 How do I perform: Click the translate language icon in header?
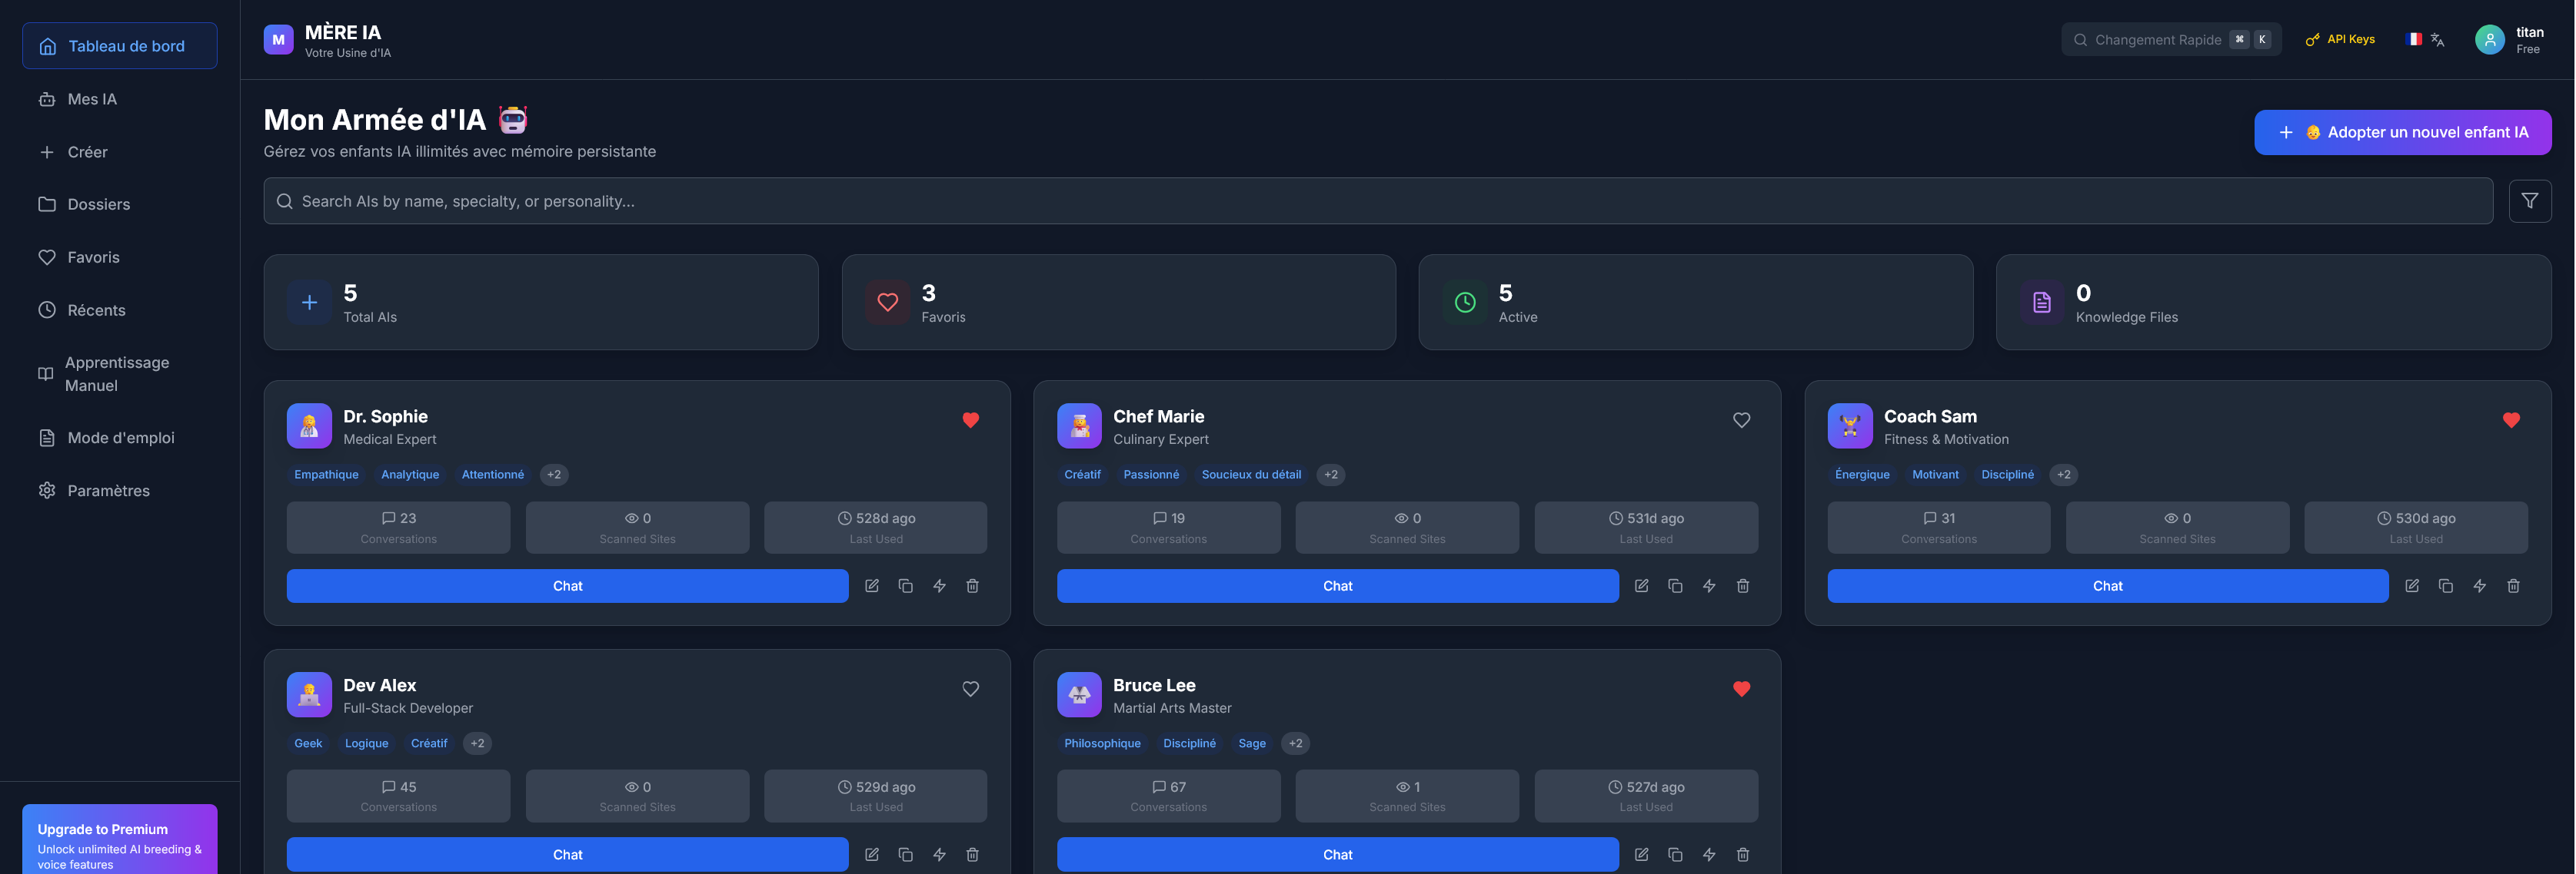pos(2438,40)
